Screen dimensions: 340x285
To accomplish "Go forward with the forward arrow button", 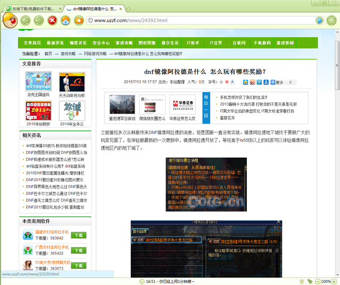I will 39,21.
